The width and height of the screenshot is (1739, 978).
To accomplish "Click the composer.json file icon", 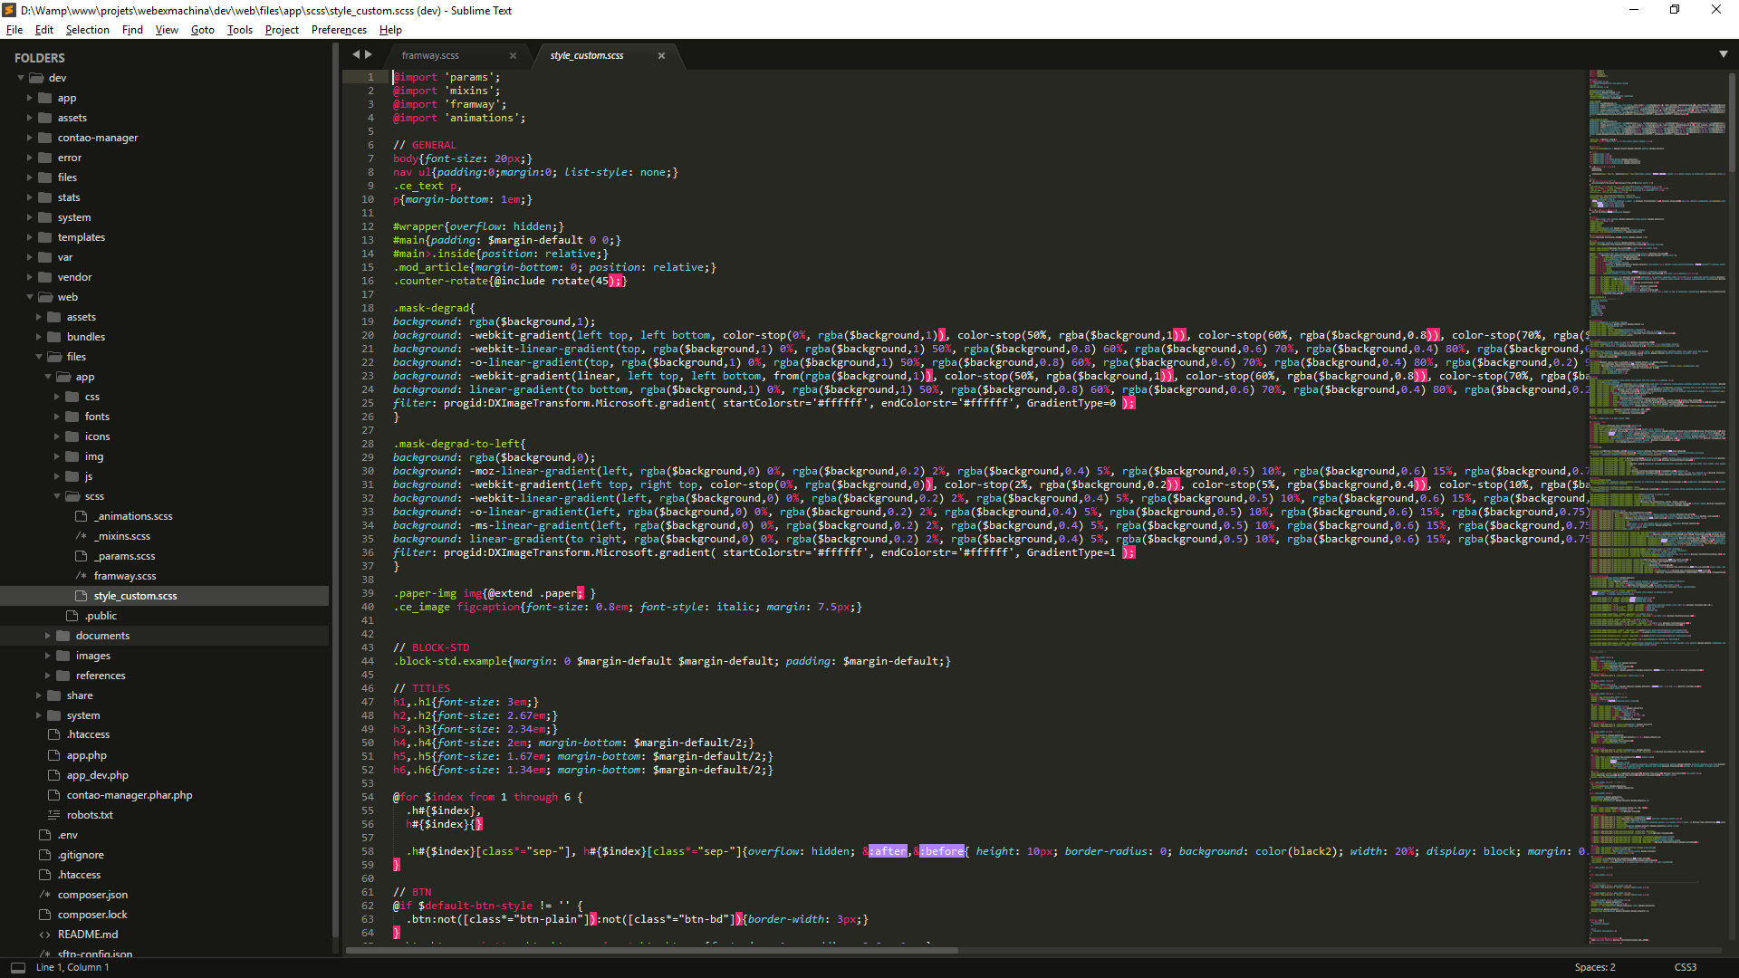I will coord(45,895).
